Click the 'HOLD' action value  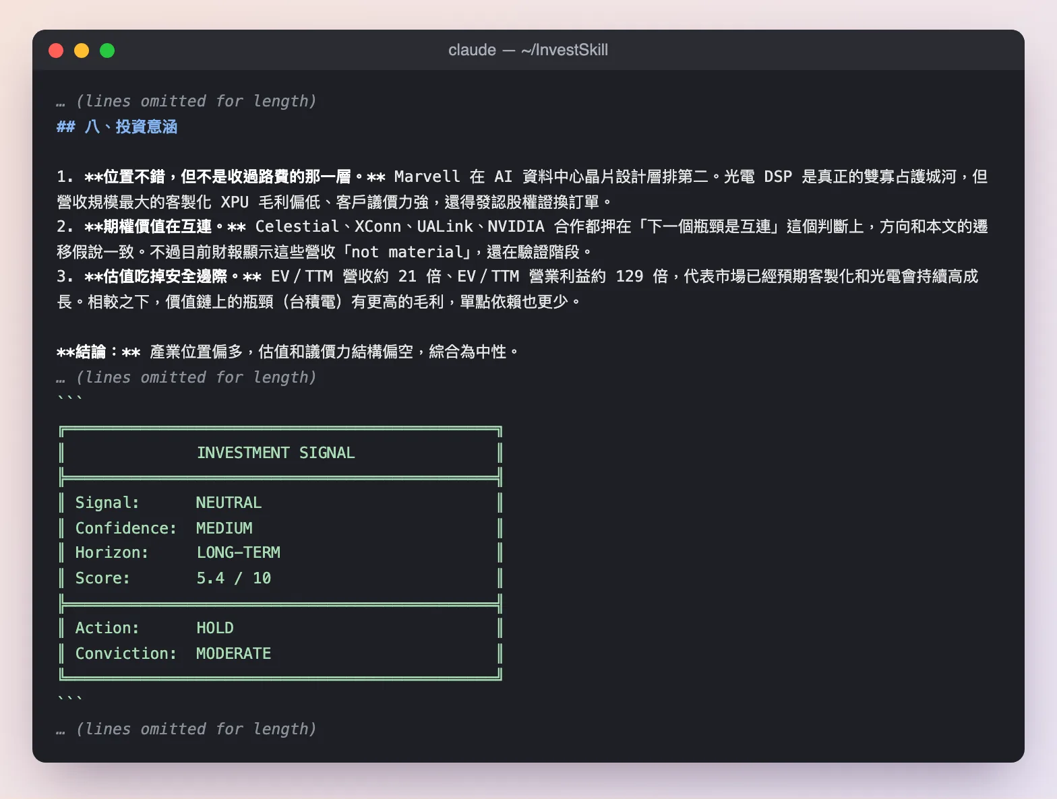[215, 628]
